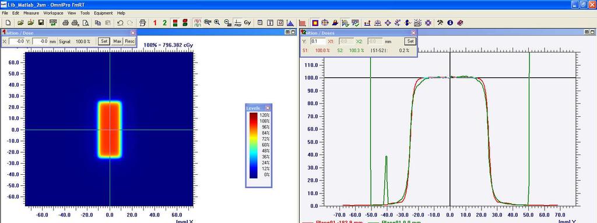Image resolution: width=597 pixels, height=223 pixels.
Task: Click the PROF profile toolbar icon
Action: 238,23
